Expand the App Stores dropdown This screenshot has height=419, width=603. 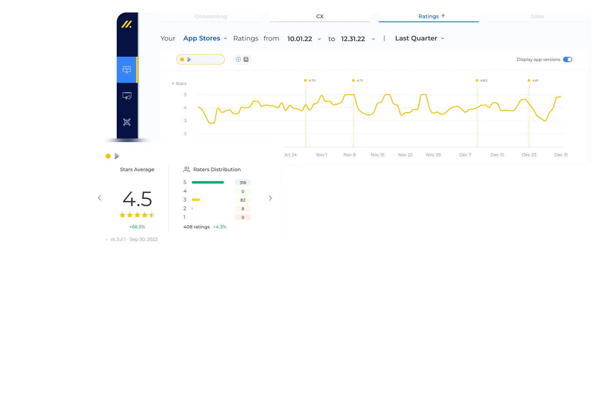pyautogui.click(x=205, y=38)
